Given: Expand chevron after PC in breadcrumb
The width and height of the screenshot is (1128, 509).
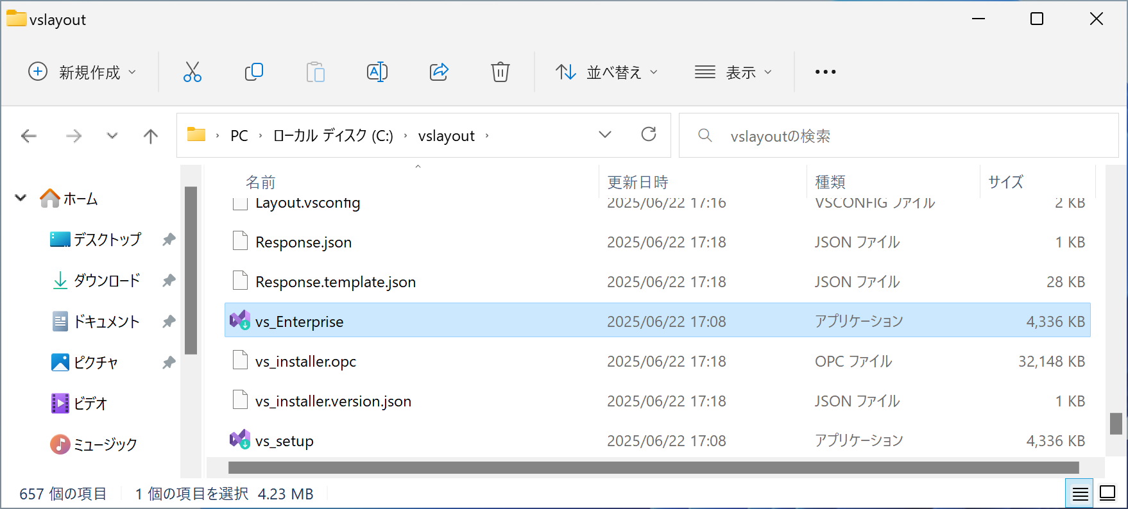Looking at the screenshot, I should (x=261, y=136).
